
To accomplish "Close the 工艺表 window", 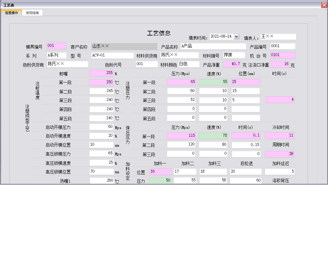I will click(324, 4).
